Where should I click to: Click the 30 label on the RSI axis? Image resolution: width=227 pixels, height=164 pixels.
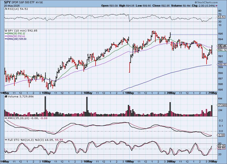click(220, 22)
